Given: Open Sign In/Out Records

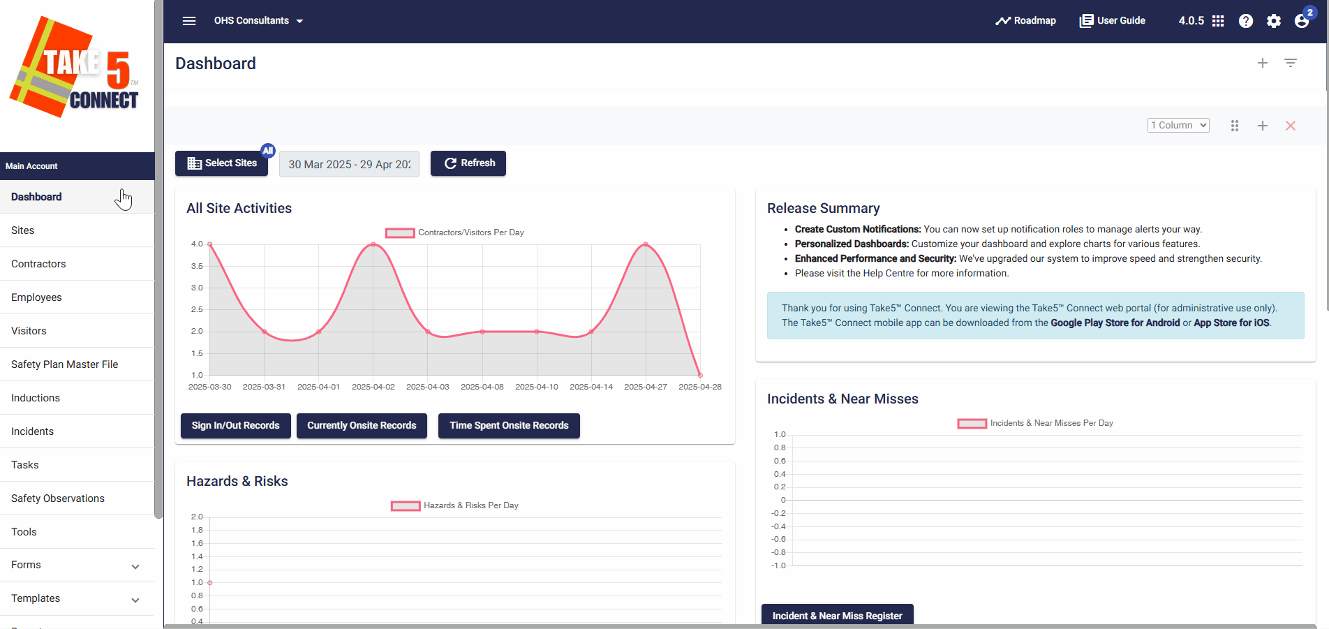Looking at the screenshot, I should pos(236,426).
